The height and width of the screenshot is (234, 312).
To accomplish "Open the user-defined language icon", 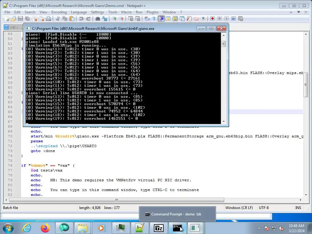I will tap(168, 19).
